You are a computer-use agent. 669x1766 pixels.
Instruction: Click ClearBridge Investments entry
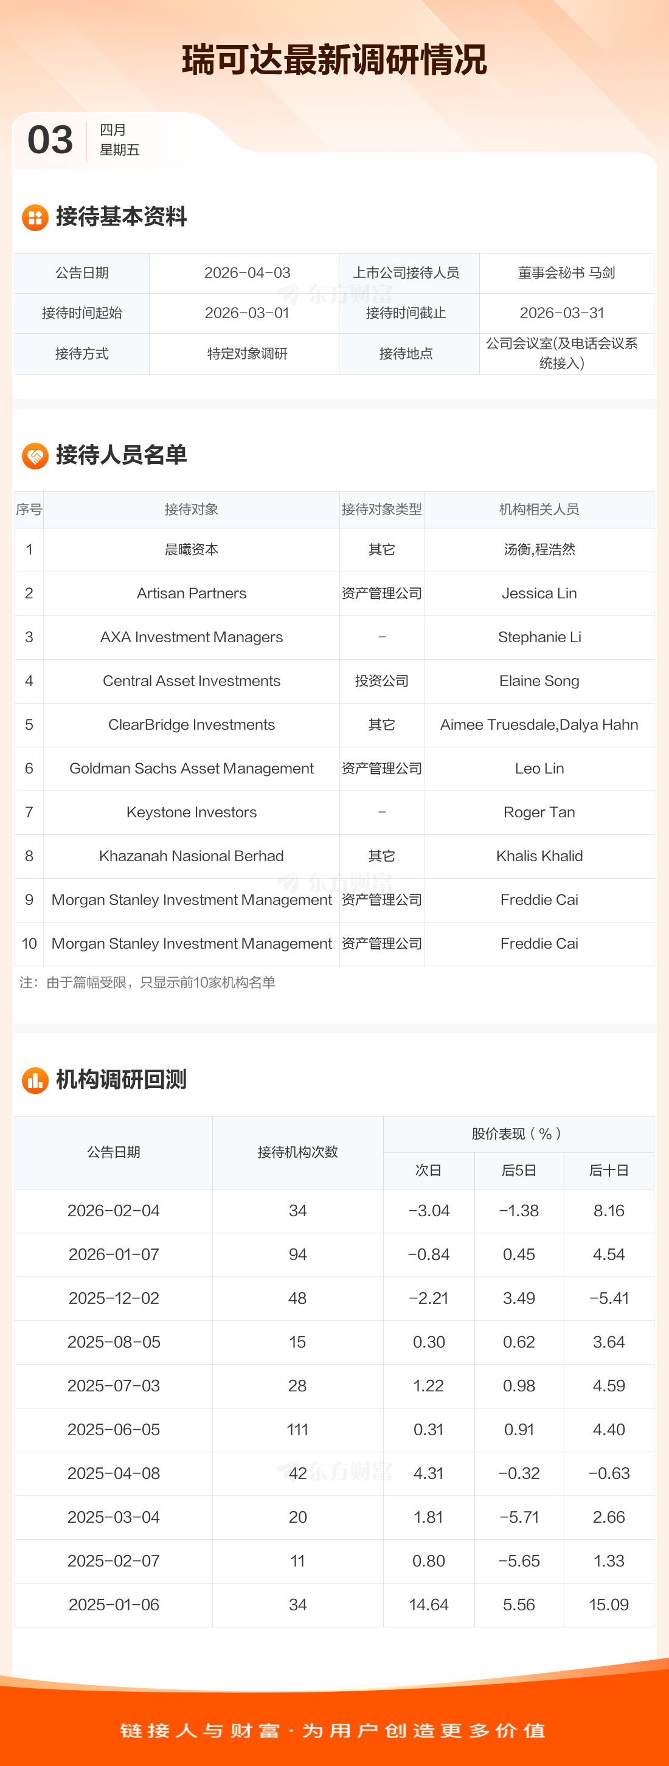point(191,725)
